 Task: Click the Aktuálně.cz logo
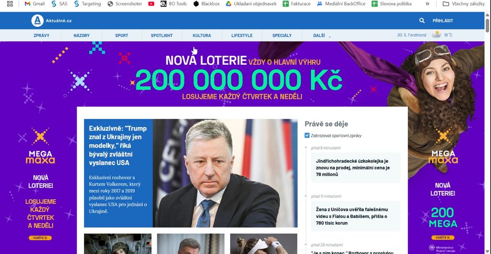pyautogui.click(x=52, y=21)
